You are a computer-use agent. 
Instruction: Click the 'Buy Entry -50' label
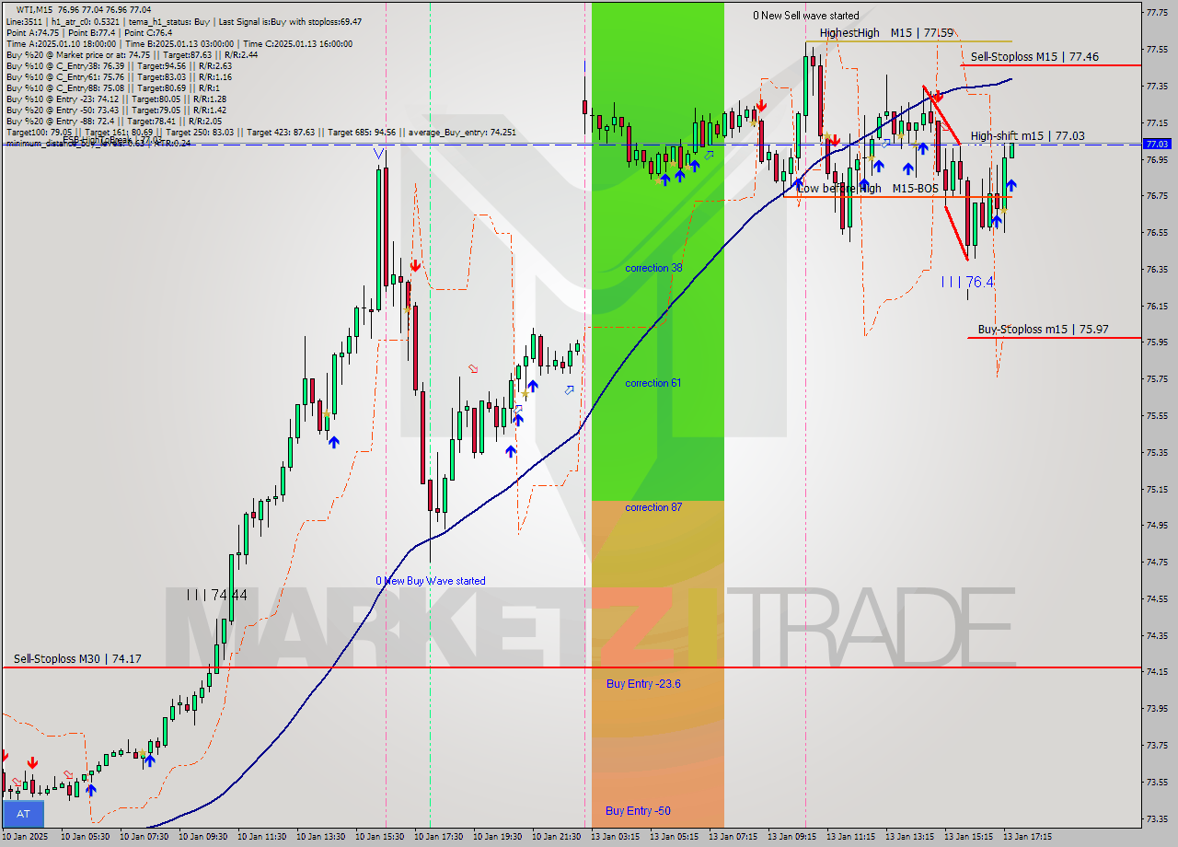(638, 811)
